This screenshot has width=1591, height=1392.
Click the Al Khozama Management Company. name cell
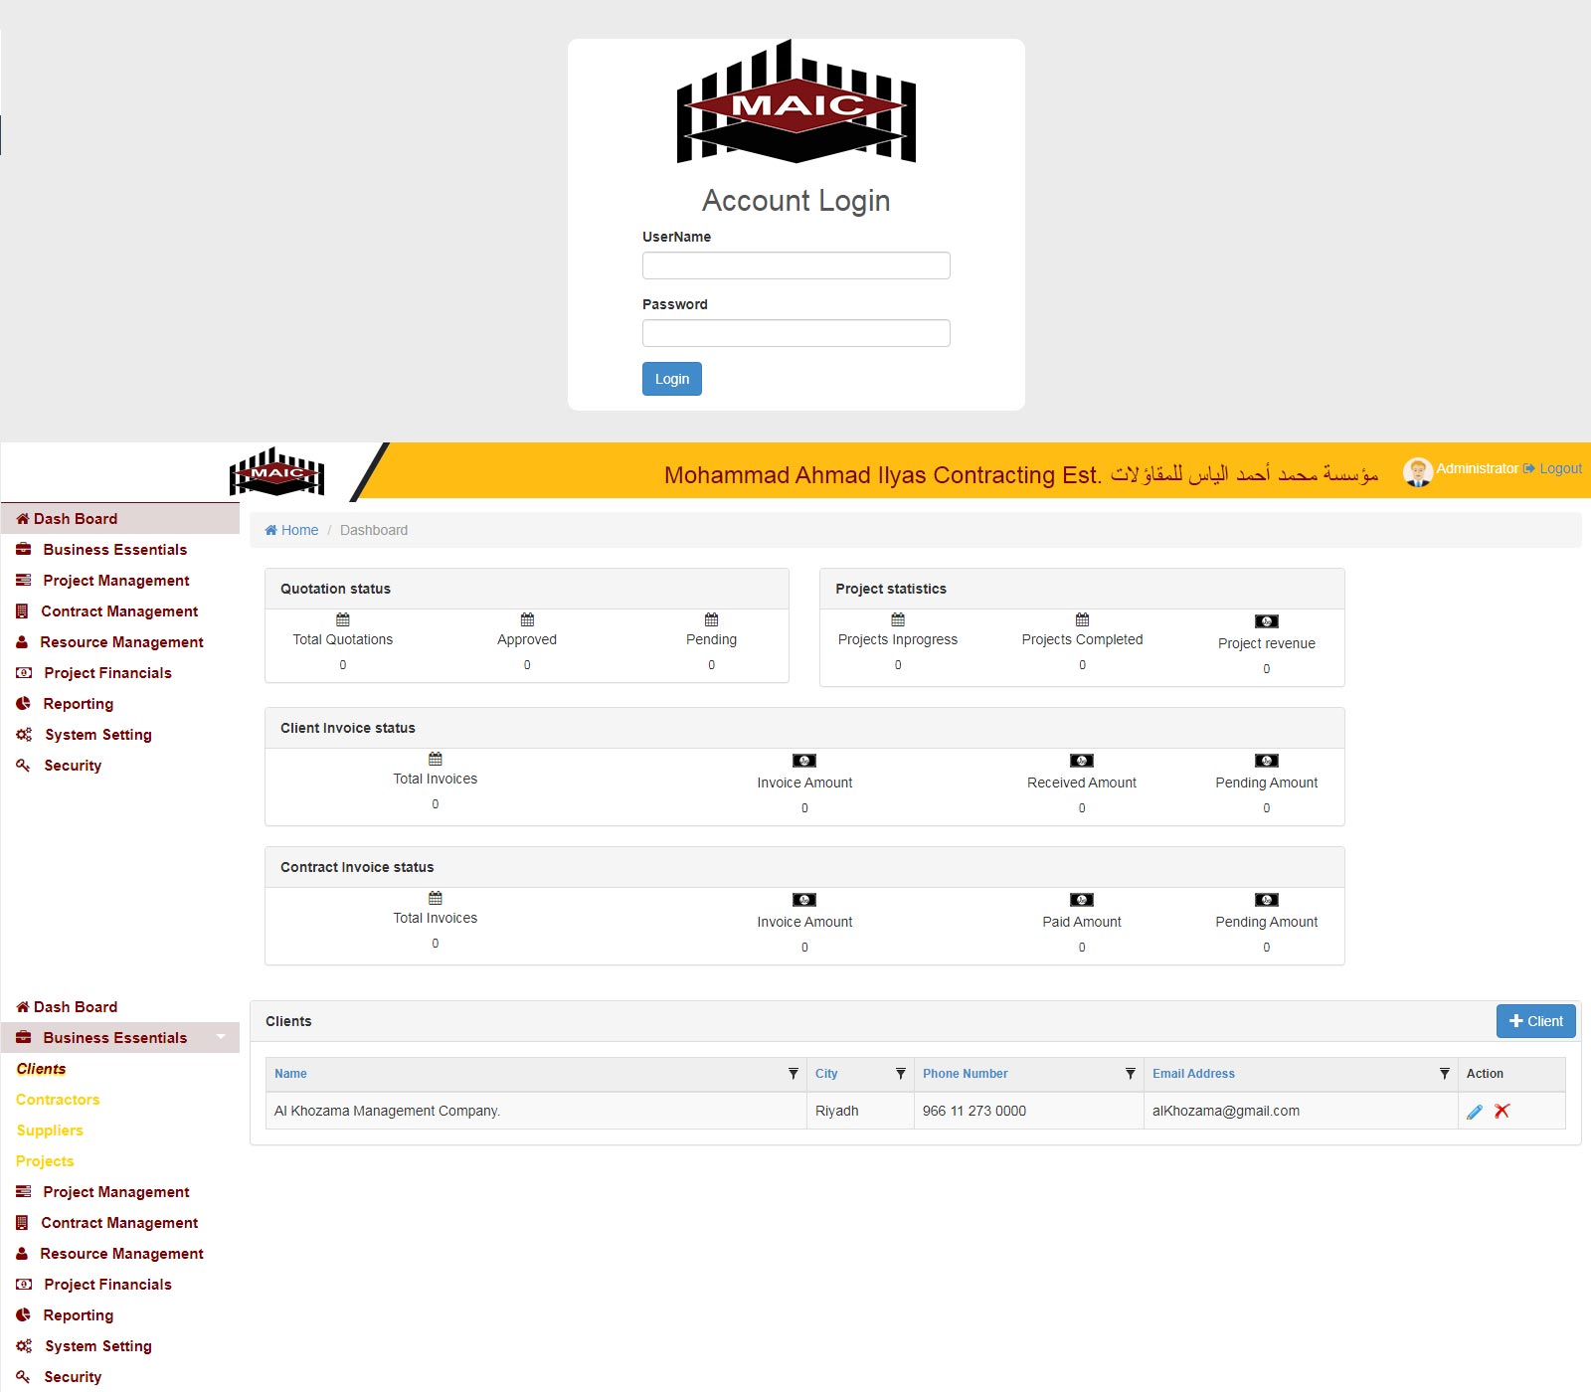pos(537,1111)
